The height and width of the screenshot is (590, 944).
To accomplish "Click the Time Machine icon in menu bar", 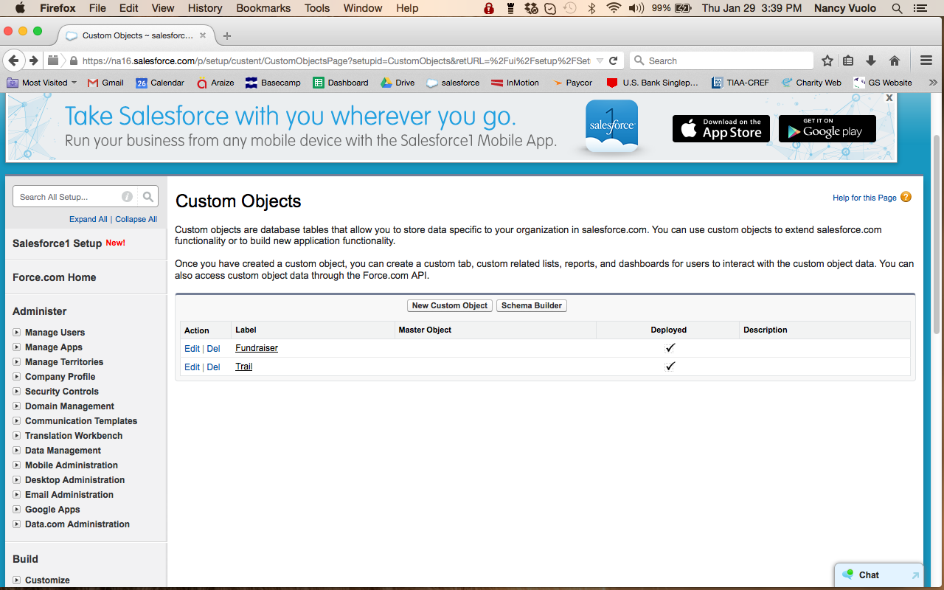I will pyautogui.click(x=570, y=8).
